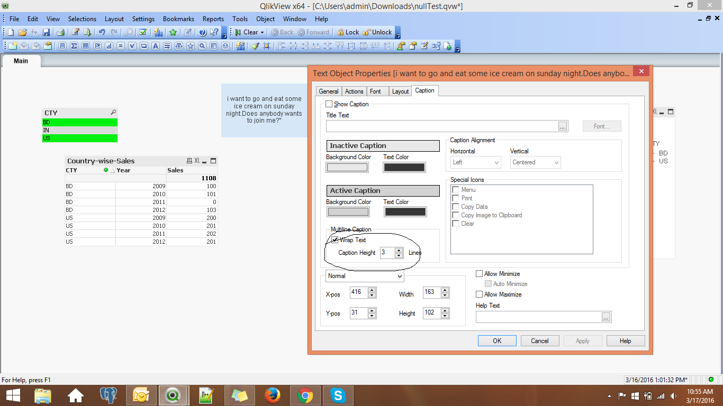Click the Cancel button
723x406 pixels.
(x=540, y=341)
